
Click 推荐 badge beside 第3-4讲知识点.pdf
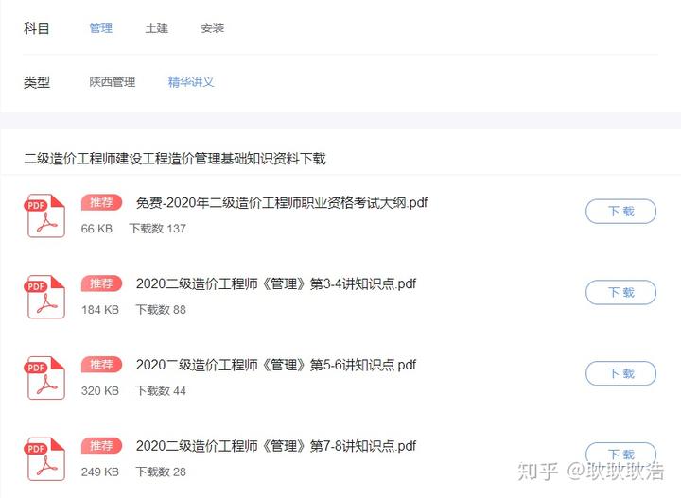[101, 283]
